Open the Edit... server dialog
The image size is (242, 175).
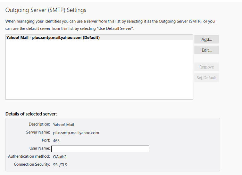207,50
